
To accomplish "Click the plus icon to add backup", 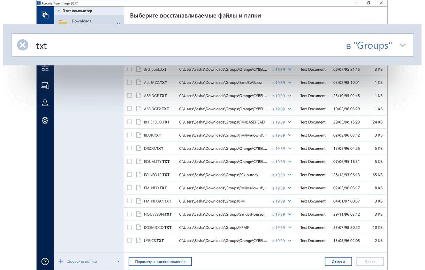I will (61, 261).
